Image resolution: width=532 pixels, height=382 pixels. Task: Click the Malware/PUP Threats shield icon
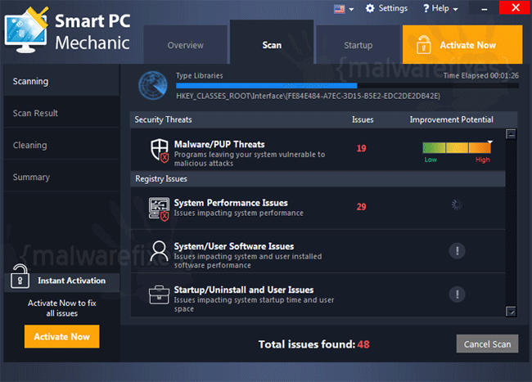(x=160, y=151)
